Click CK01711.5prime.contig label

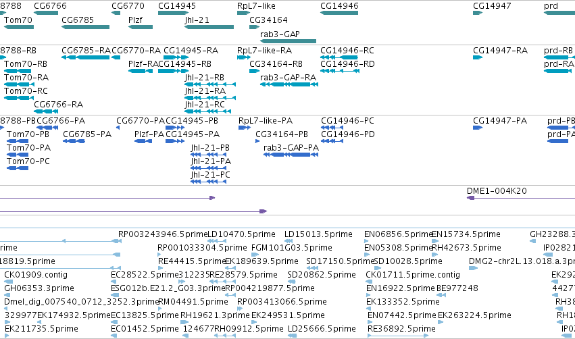click(413, 275)
